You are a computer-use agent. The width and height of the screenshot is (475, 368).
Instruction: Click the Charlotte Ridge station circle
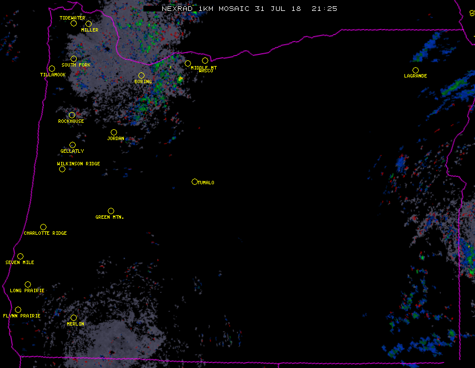click(43, 227)
